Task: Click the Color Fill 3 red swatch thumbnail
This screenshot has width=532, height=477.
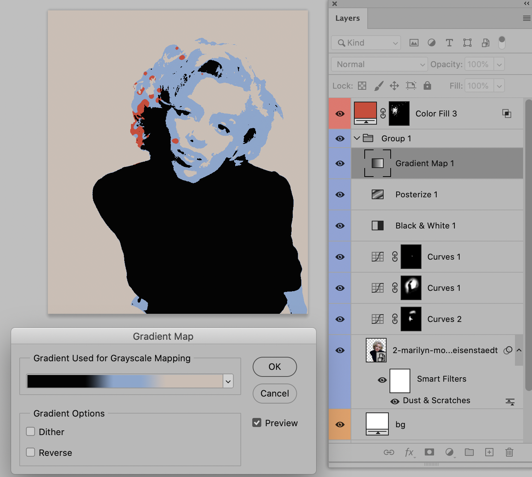Action: 365,113
